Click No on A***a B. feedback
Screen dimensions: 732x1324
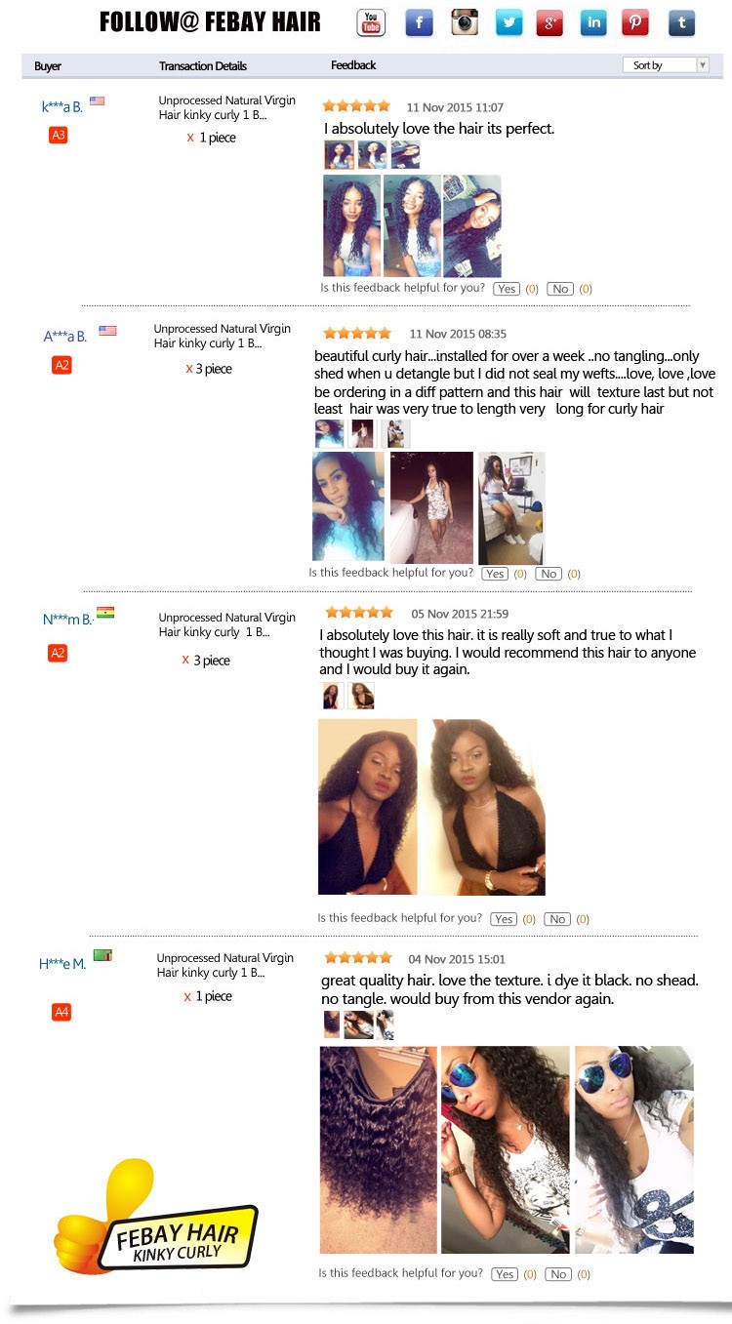[549, 574]
